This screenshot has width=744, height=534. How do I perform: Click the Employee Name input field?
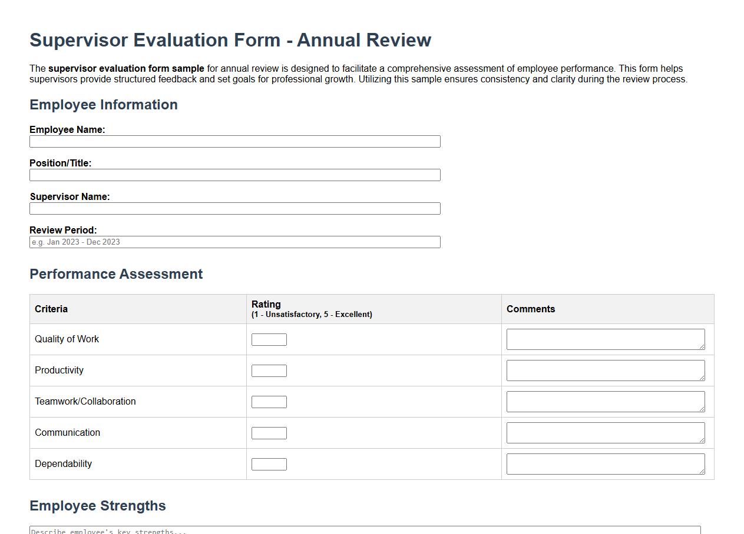tap(234, 141)
